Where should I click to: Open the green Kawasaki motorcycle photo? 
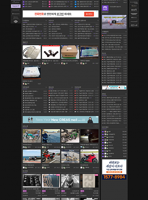click(70, 136)
